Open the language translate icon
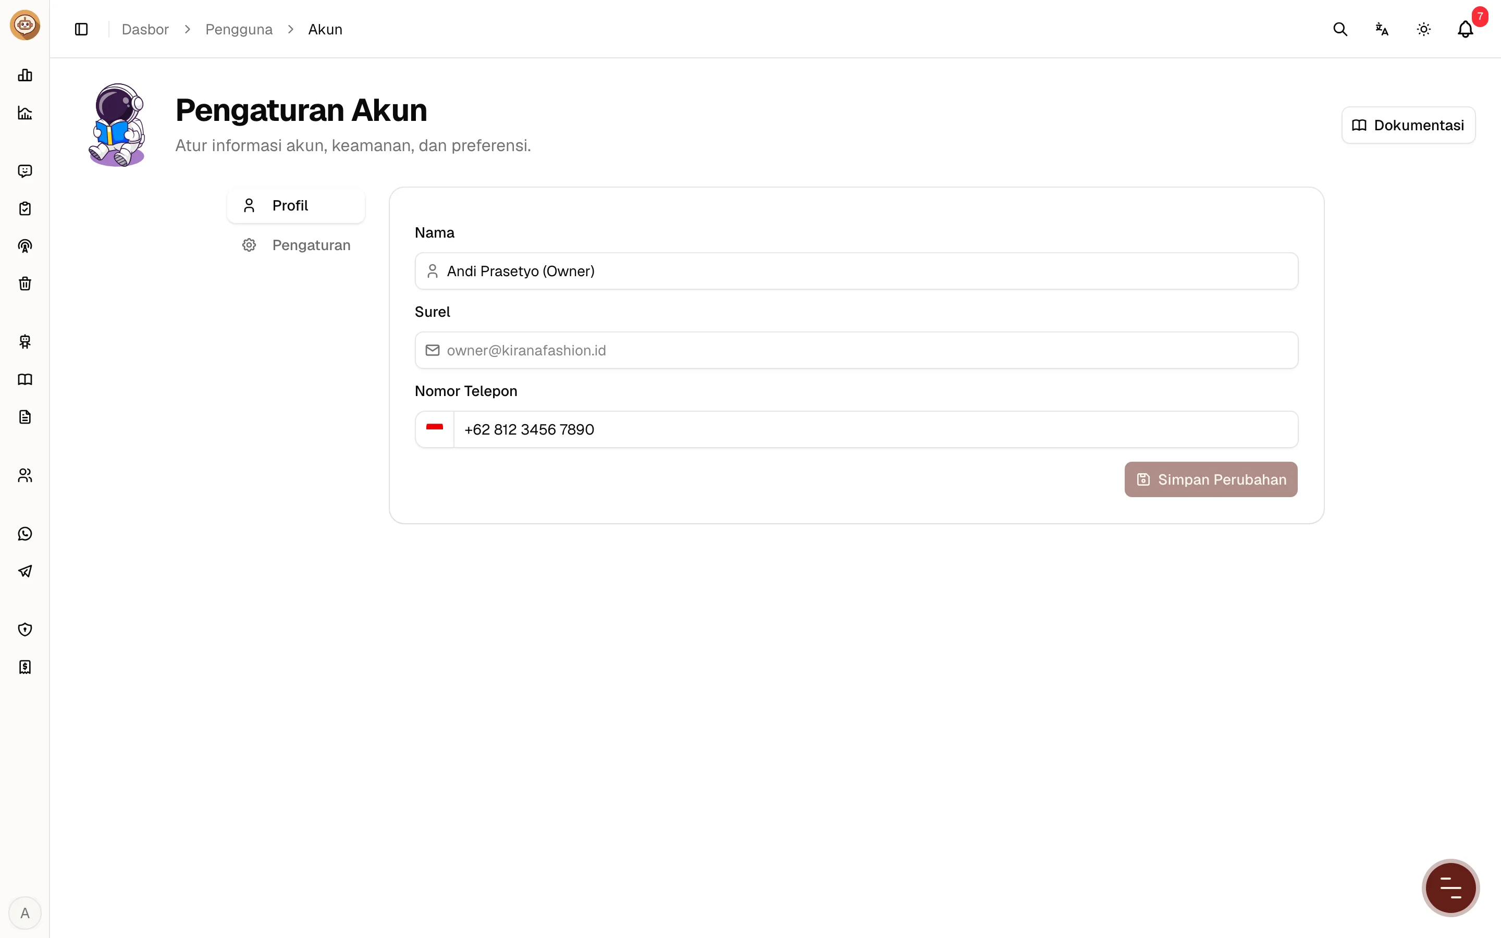Screen dimensions: 1501x938 click(1381, 29)
